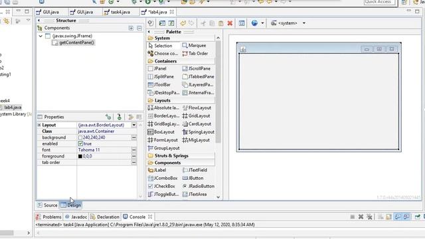Collapse the Components palette category
This screenshot has height=239, width=425.
(181, 163)
